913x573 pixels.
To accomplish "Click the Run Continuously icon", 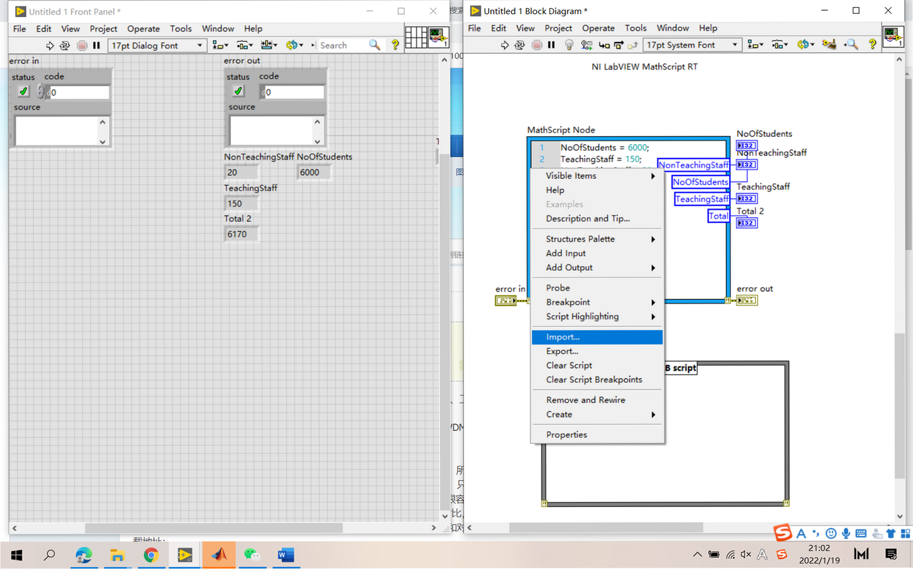I will point(520,44).
